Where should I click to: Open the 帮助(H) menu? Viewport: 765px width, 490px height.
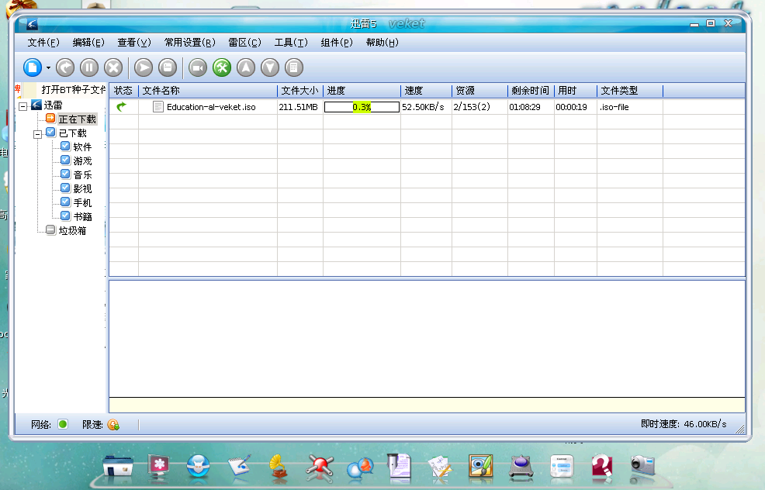point(382,43)
